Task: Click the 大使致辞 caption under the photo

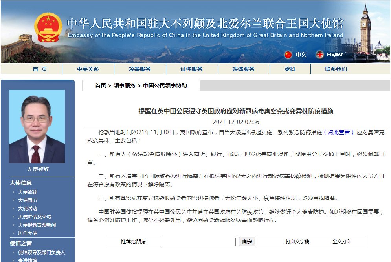Action: pos(38,169)
